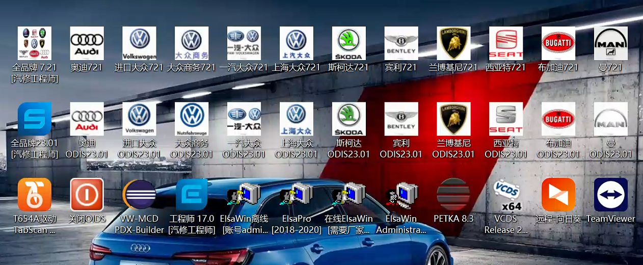Launch VW-MCD PDX-Builder shortcut

pos(139,195)
